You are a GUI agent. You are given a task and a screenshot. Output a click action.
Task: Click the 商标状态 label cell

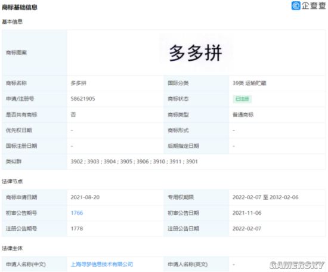click(196, 99)
